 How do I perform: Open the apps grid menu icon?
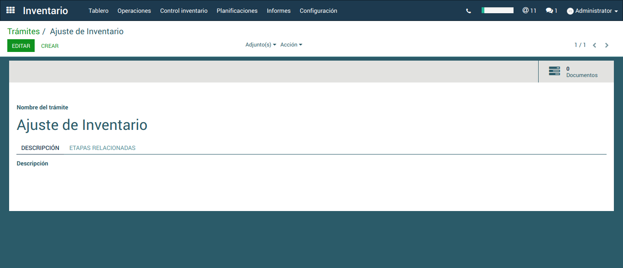10,10
